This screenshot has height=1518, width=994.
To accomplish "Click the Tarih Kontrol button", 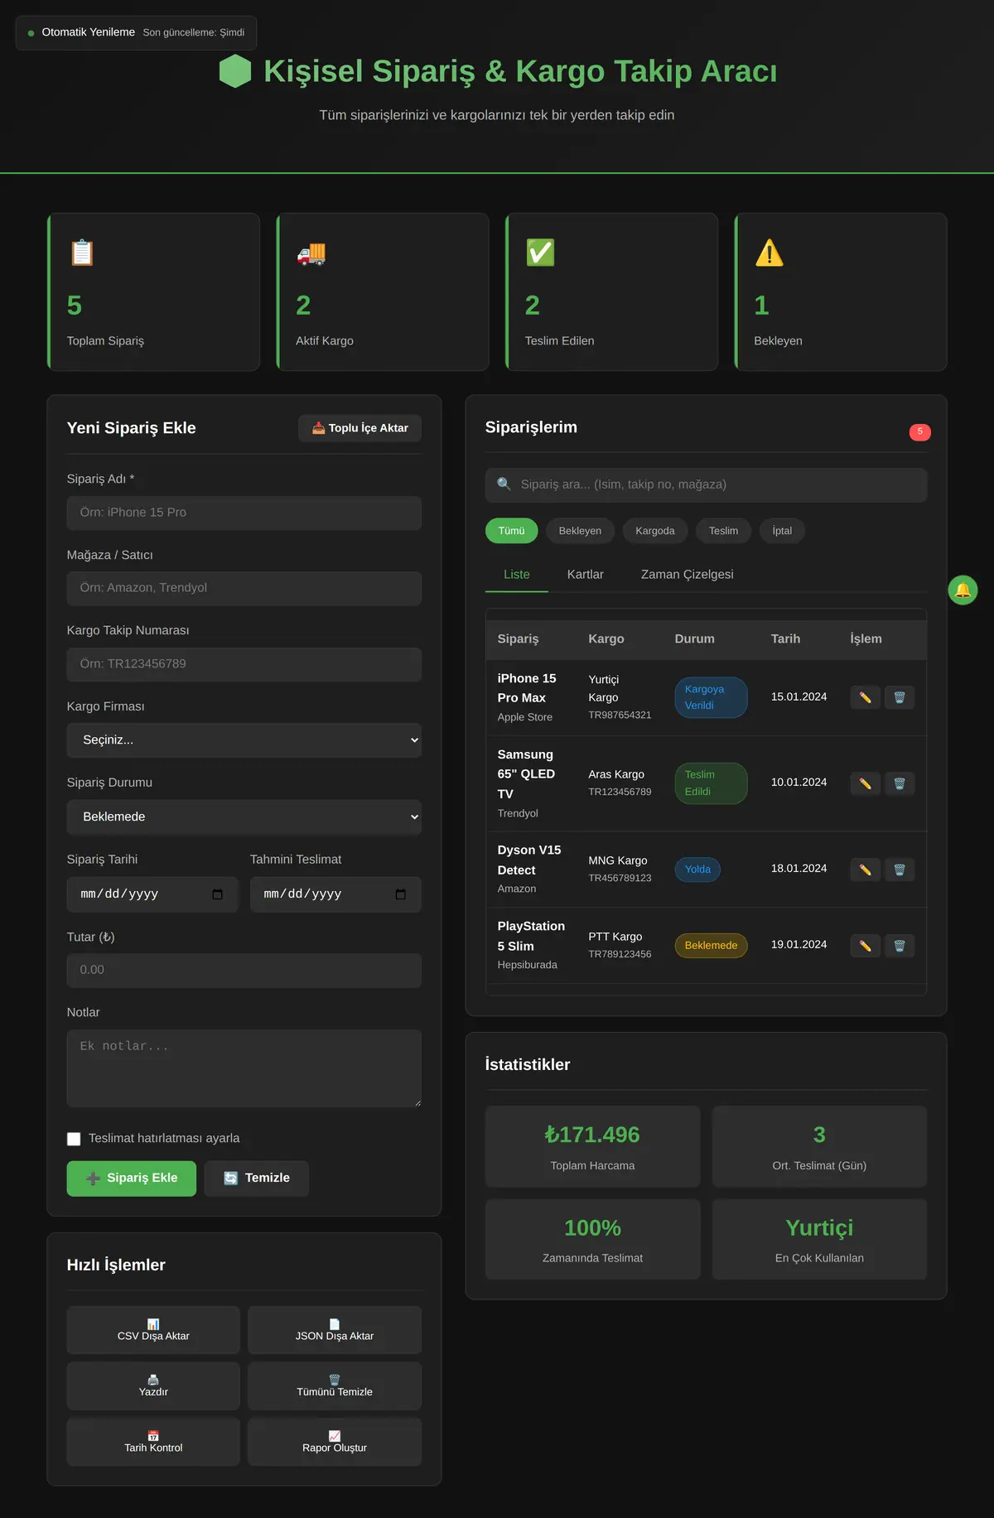I will (x=153, y=1442).
